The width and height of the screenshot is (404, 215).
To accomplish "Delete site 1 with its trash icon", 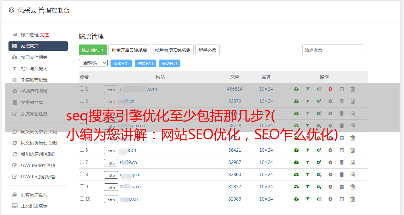I will [353, 89].
